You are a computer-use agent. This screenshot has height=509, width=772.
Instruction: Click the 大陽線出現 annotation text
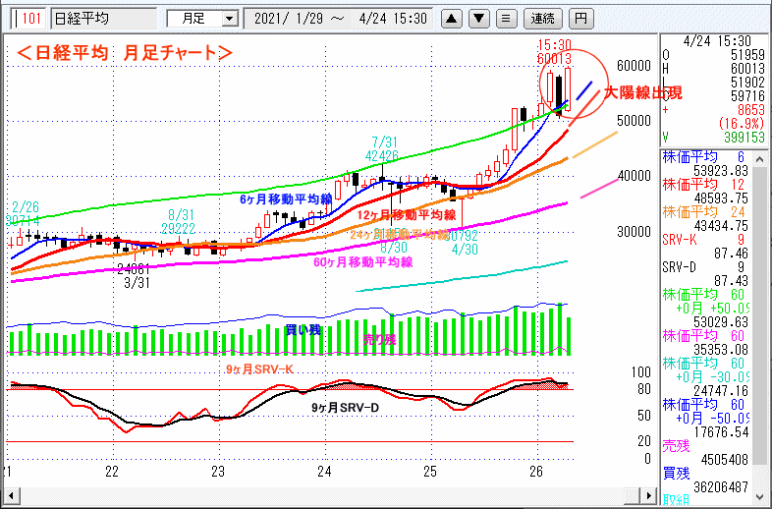pyautogui.click(x=642, y=92)
